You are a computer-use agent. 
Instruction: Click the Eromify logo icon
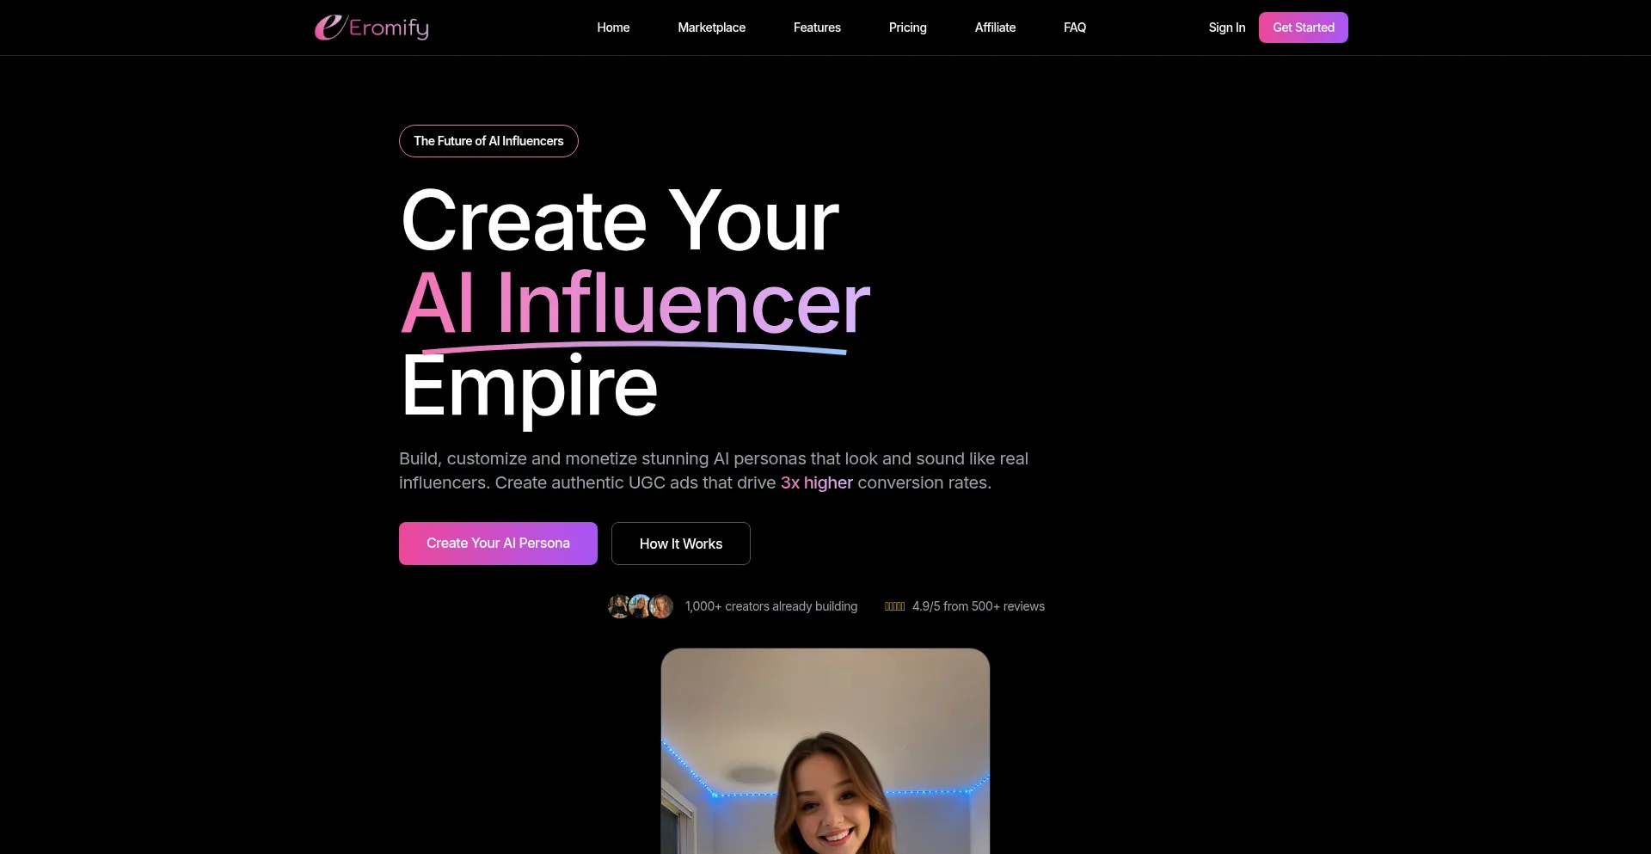pos(330,28)
